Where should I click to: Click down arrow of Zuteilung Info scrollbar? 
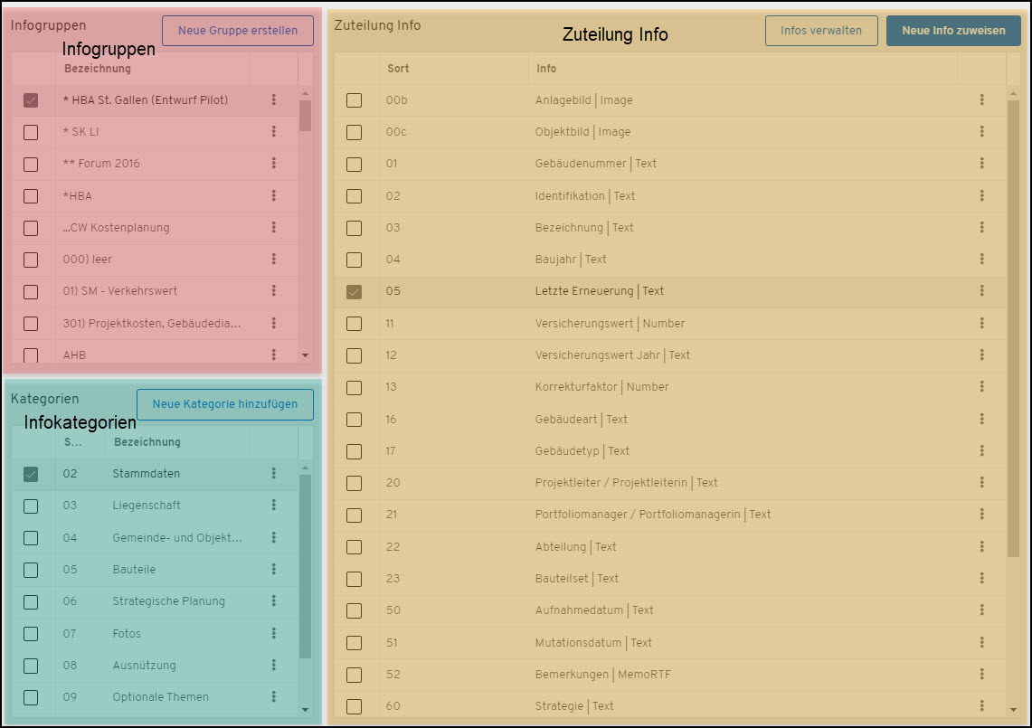point(1014,709)
